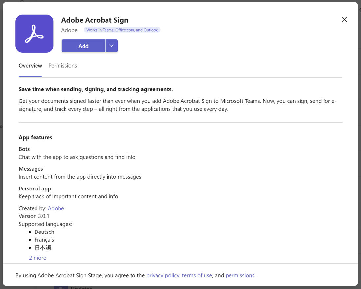Click 'Insert content from the app' description
This screenshot has width=361, height=289.
point(80,177)
